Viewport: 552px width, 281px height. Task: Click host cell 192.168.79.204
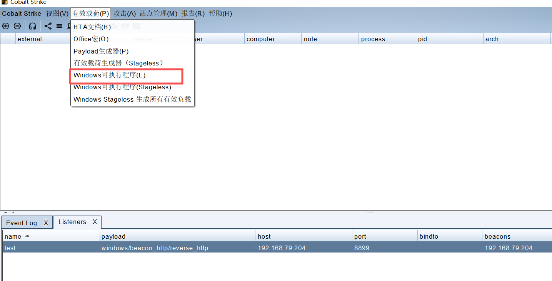tap(304, 248)
